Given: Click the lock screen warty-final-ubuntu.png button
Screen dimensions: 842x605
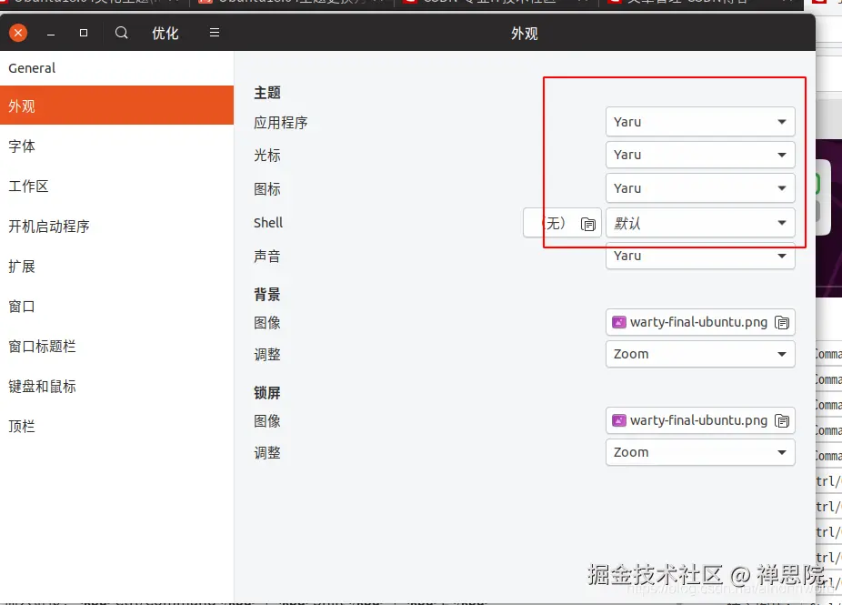Looking at the screenshot, I should pos(691,420).
